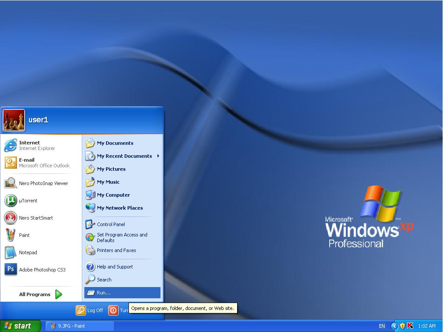Launch Adobe Photoshop CS3

[42, 270]
